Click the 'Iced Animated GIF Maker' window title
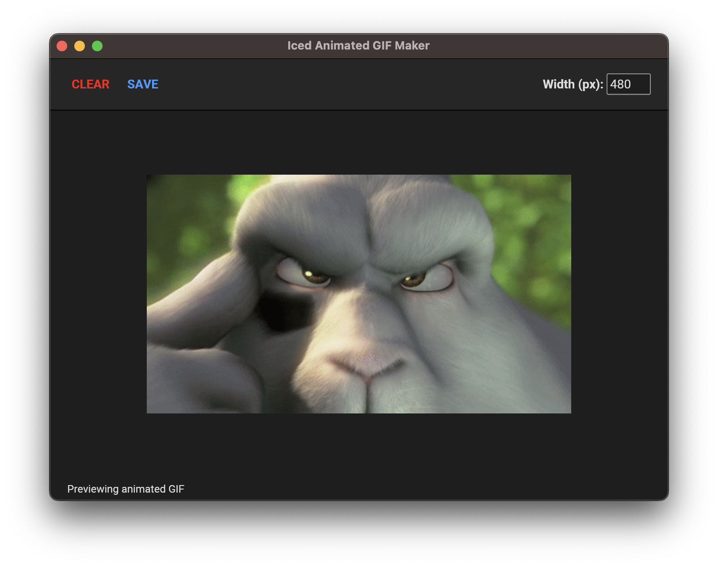Image resolution: width=718 pixels, height=566 pixels. [x=359, y=46]
